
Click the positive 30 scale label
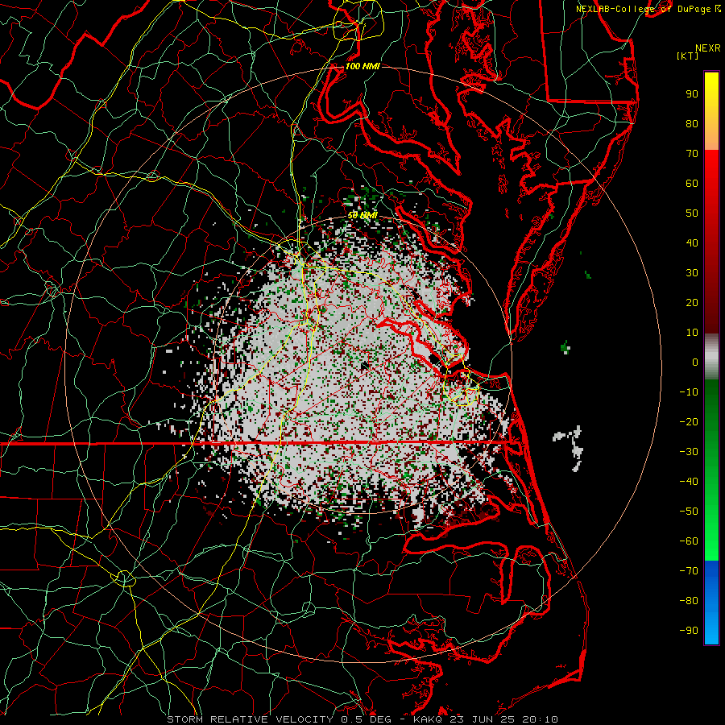point(692,273)
